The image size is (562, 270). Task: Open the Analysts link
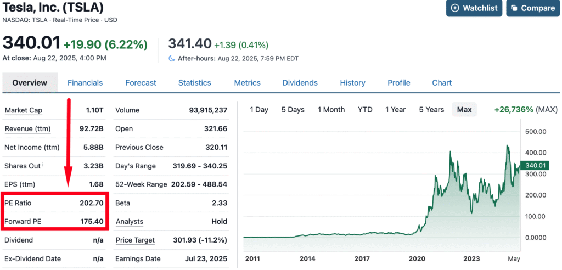pyautogui.click(x=129, y=222)
